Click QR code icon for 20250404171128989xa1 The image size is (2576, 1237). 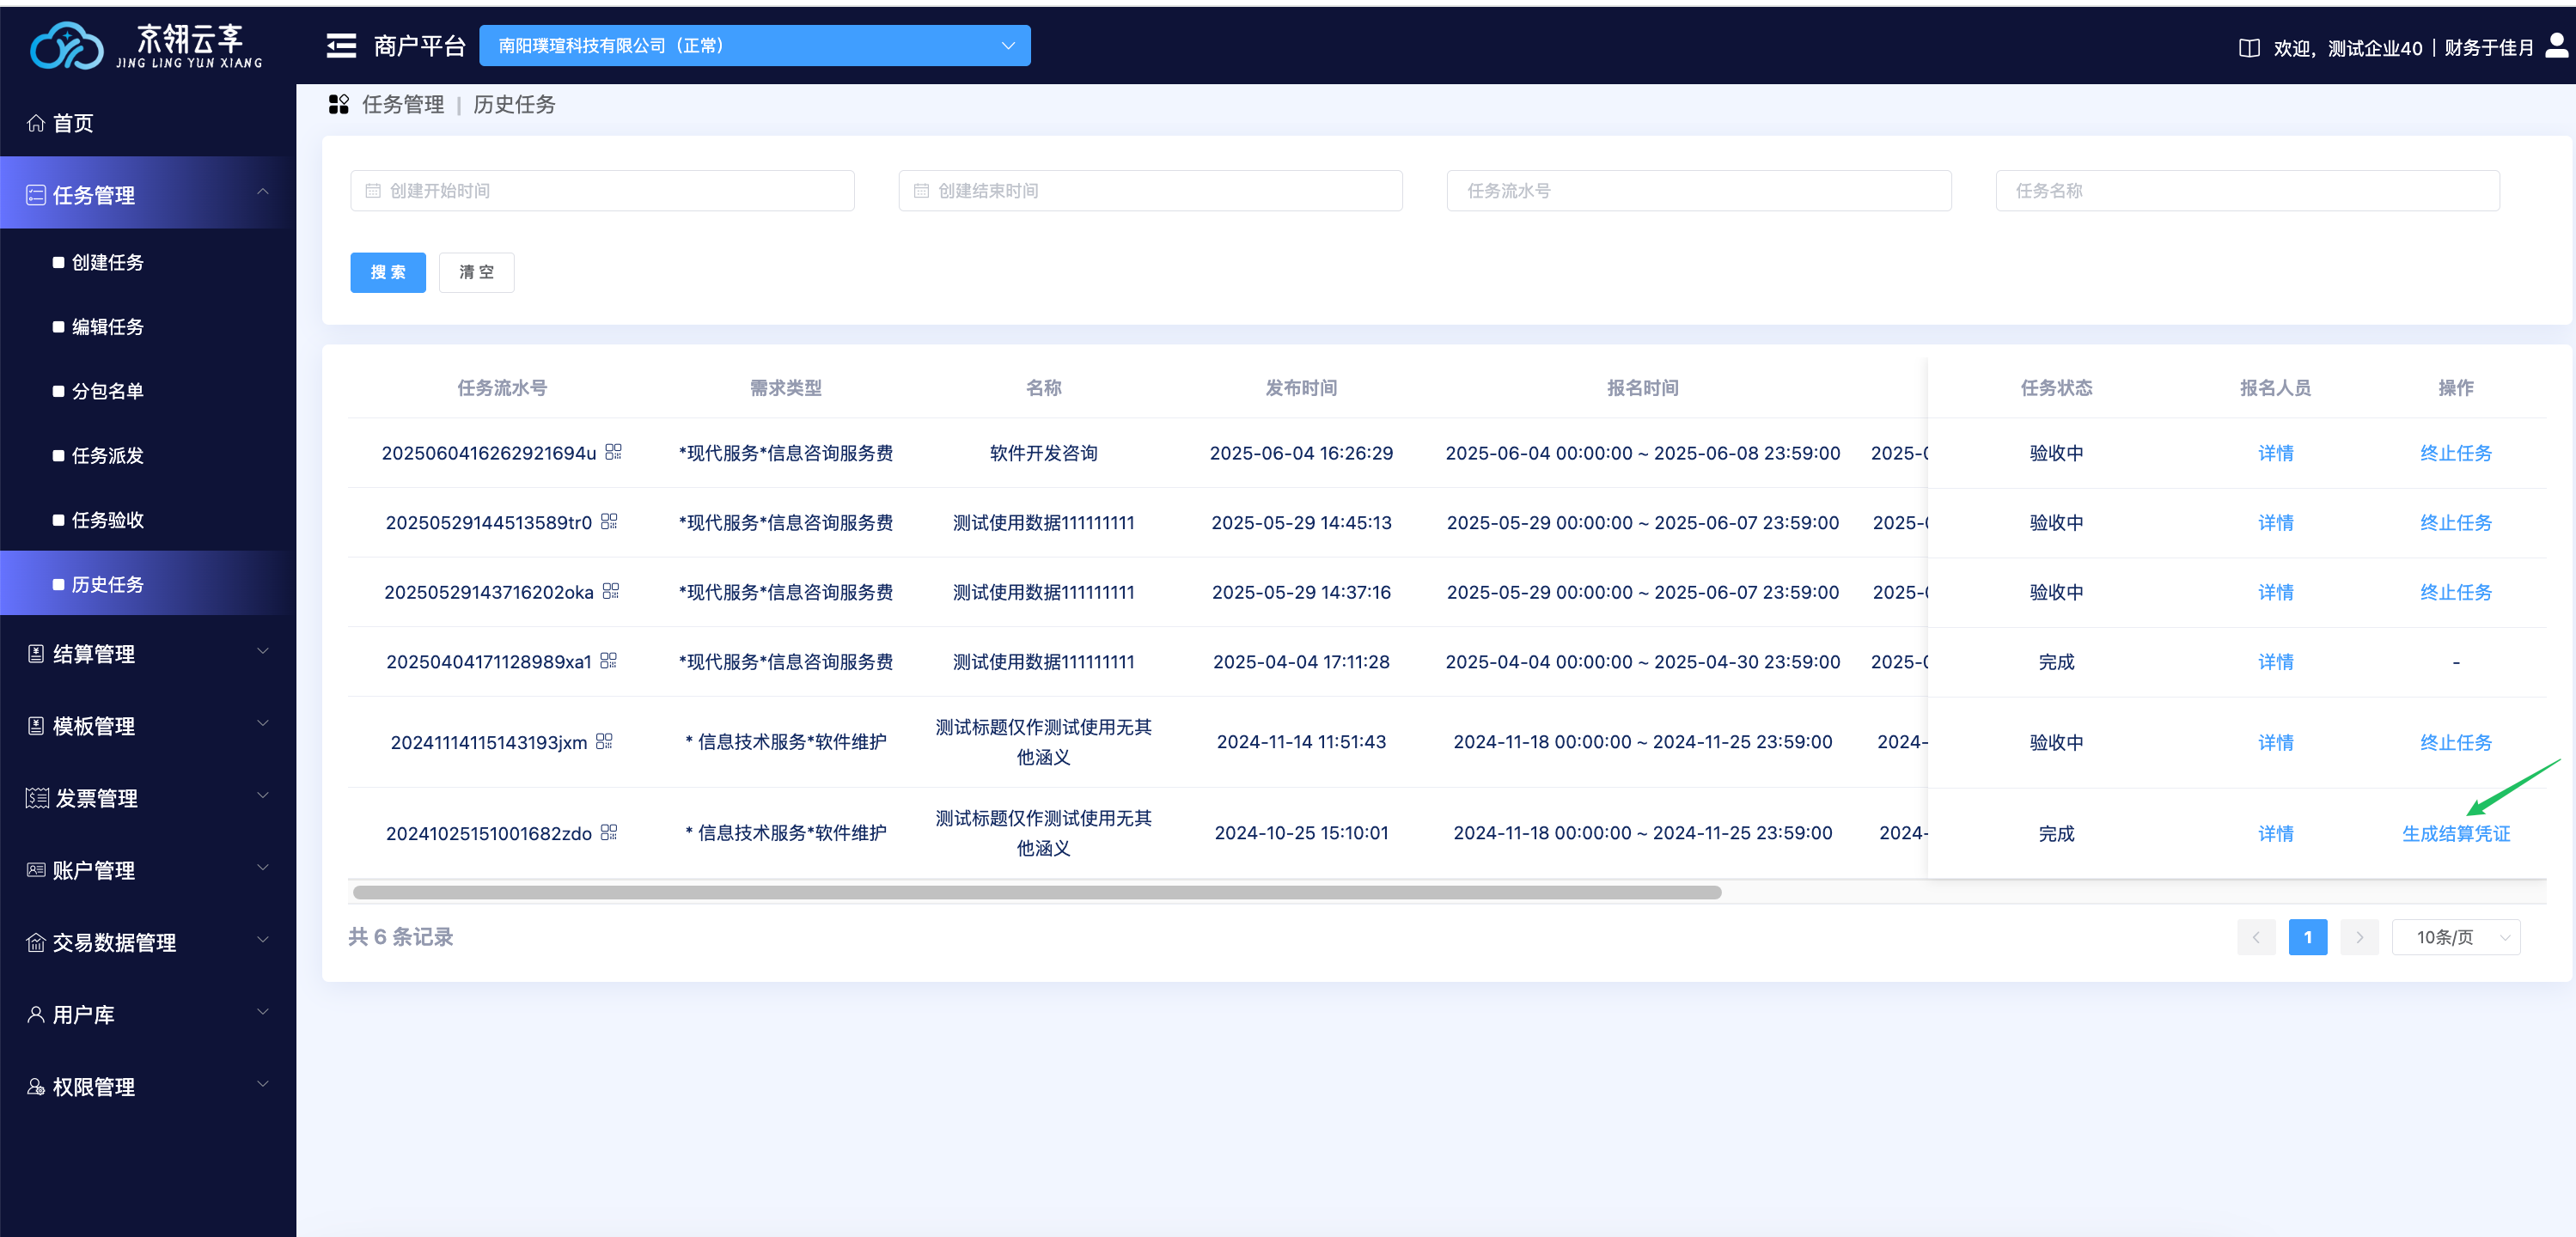[608, 661]
